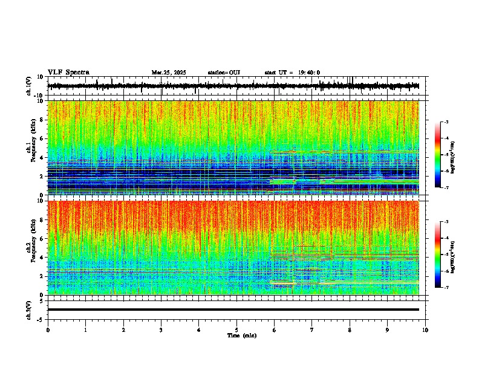Click the time axis tick label 5
The image size is (479, 370).
coord(236,330)
